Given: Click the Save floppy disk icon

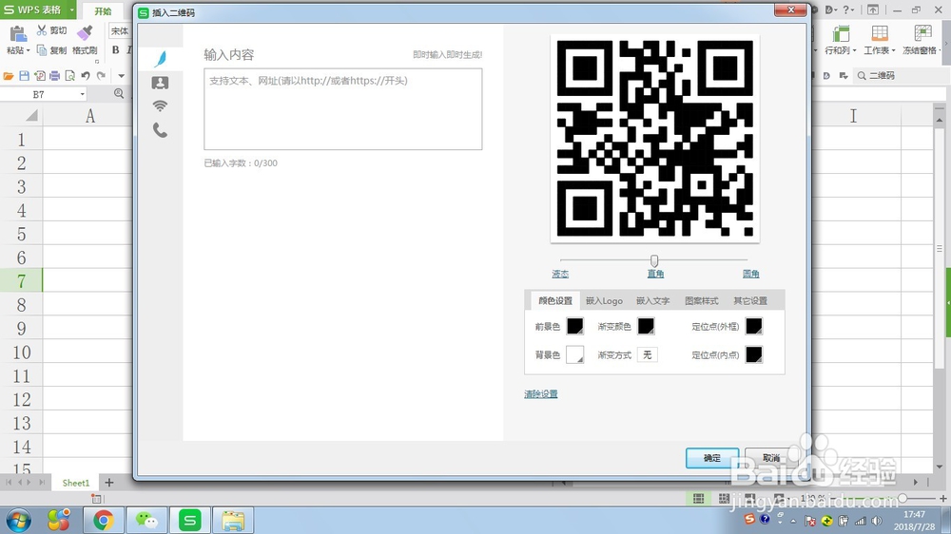Looking at the screenshot, I should pyautogui.click(x=25, y=76).
